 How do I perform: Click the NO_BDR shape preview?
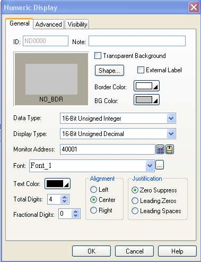pos(51,79)
